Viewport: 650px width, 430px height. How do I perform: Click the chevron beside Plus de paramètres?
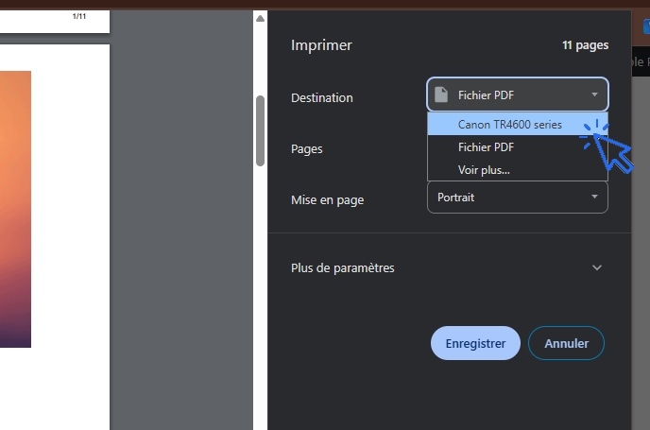tap(596, 267)
